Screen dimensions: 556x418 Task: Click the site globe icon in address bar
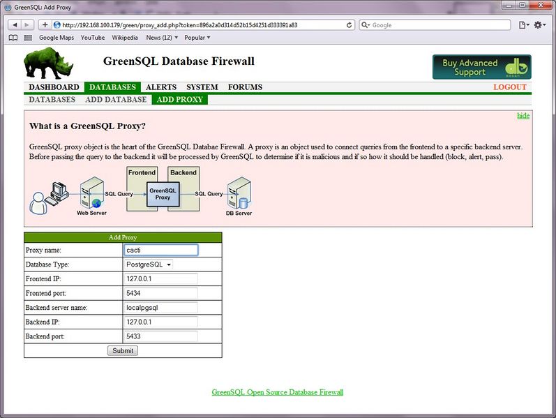[57, 25]
